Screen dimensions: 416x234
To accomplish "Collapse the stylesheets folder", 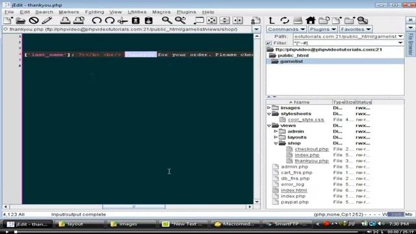I will pos(268,114).
